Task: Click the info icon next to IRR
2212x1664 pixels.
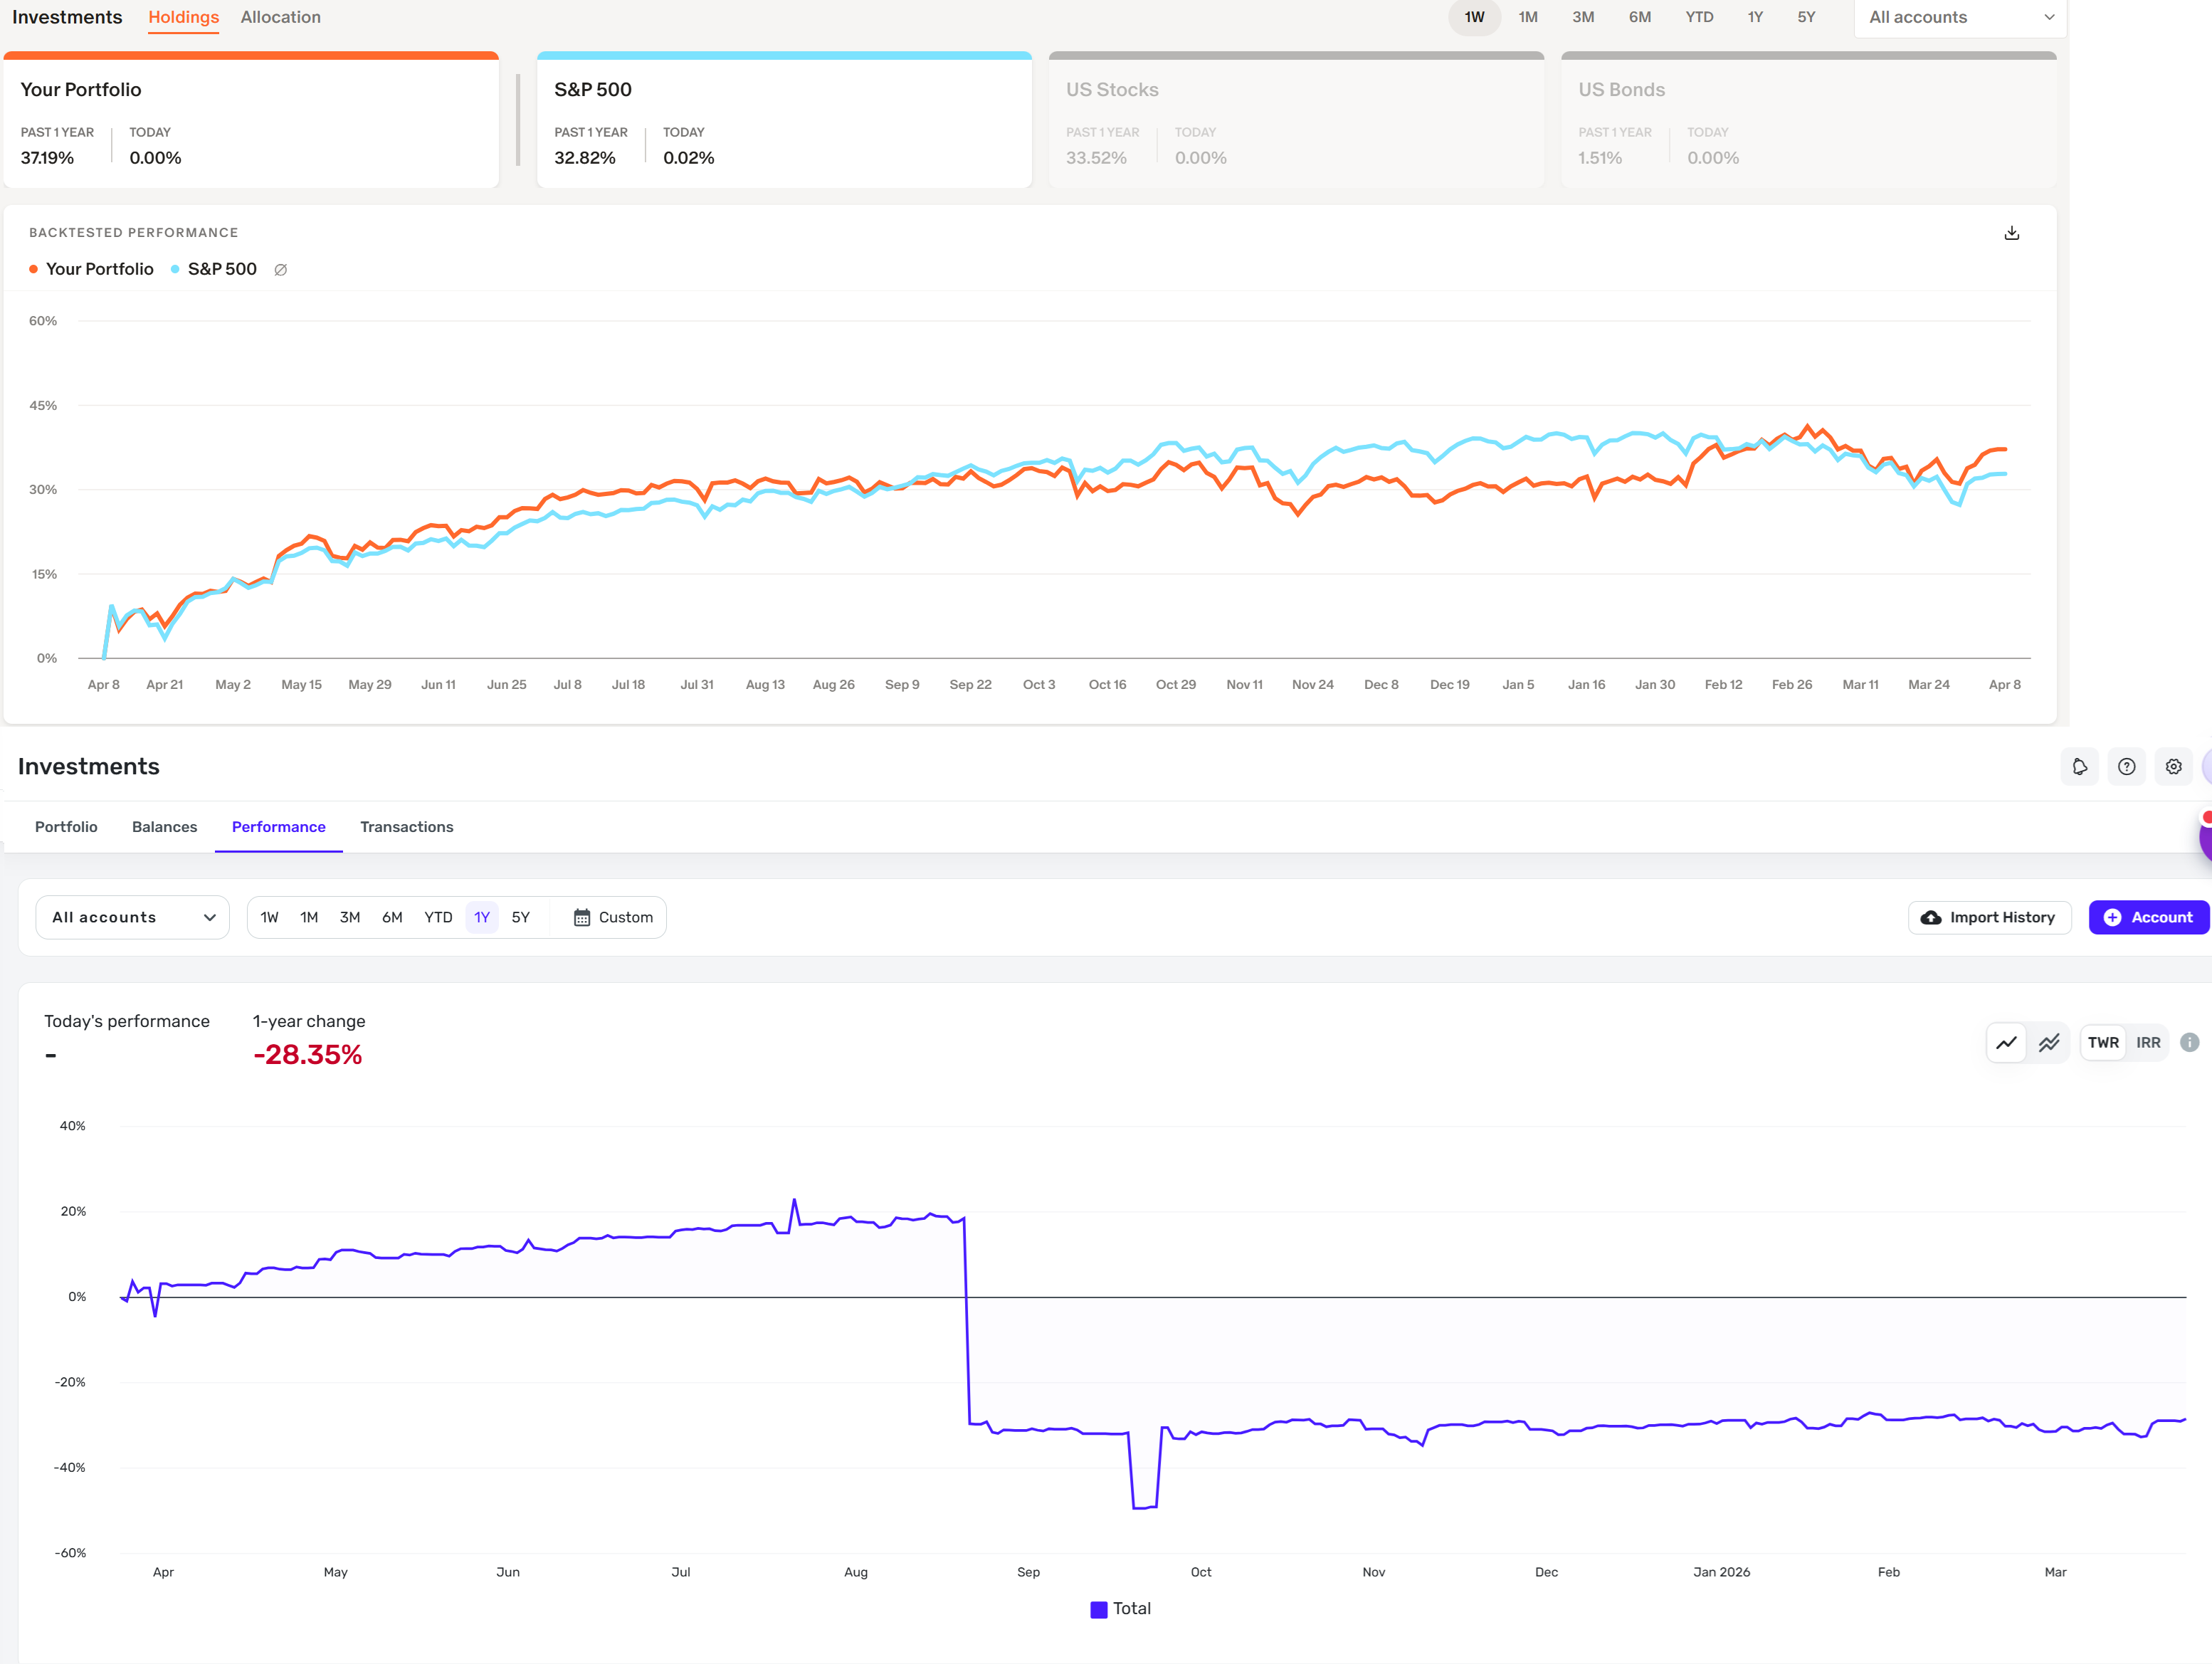Action: (x=2189, y=1043)
